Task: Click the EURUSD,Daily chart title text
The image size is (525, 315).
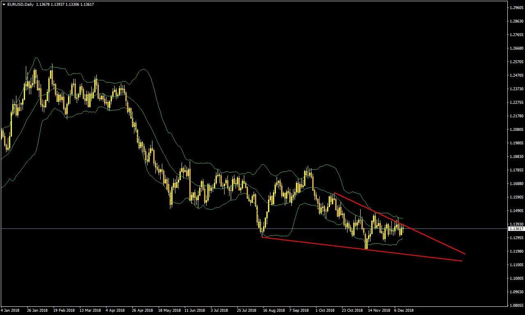Action: [x=20, y=4]
